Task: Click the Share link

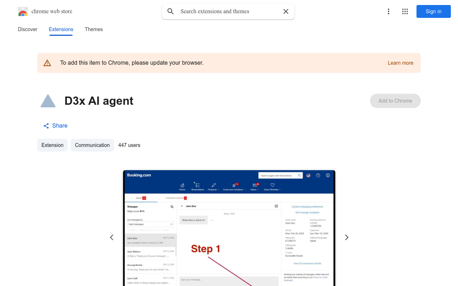Action: [x=55, y=126]
